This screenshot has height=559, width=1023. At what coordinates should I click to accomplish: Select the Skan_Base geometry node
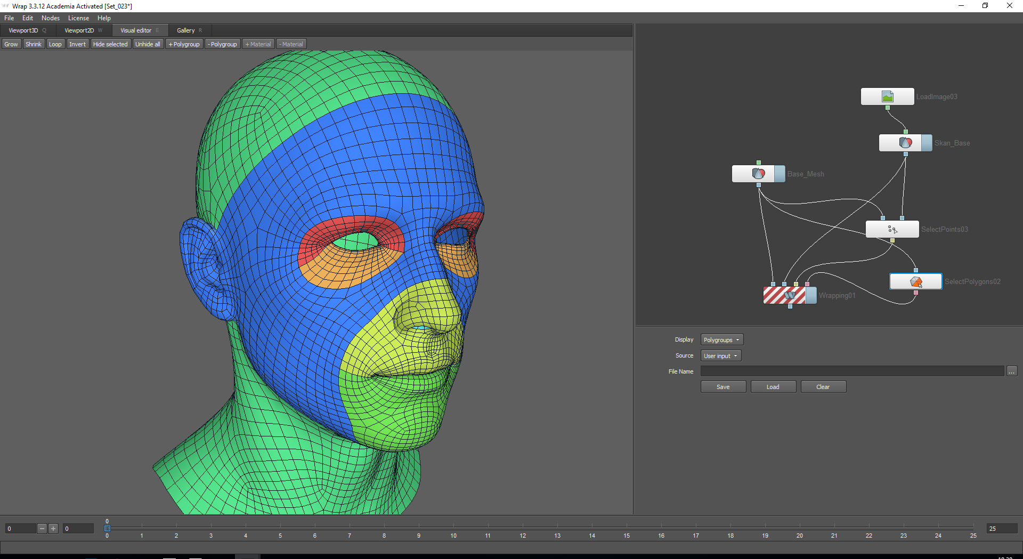pyautogui.click(x=905, y=143)
